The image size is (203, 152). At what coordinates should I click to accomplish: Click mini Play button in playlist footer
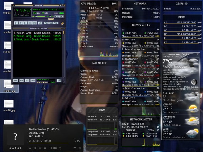tap(40, 82)
